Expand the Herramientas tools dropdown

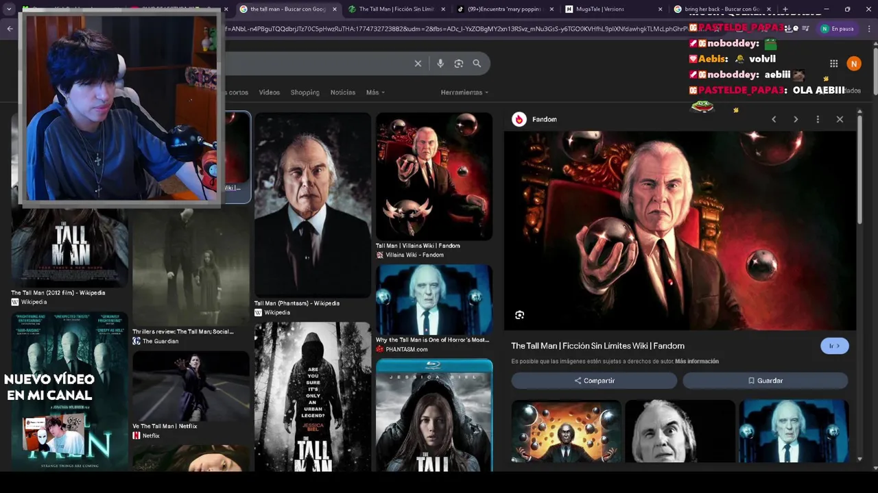coord(464,92)
